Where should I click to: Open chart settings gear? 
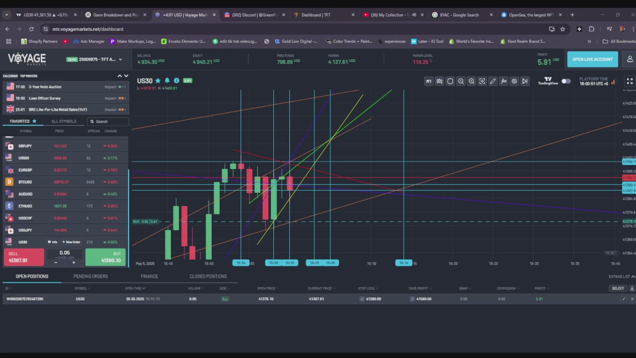point(514,81)
